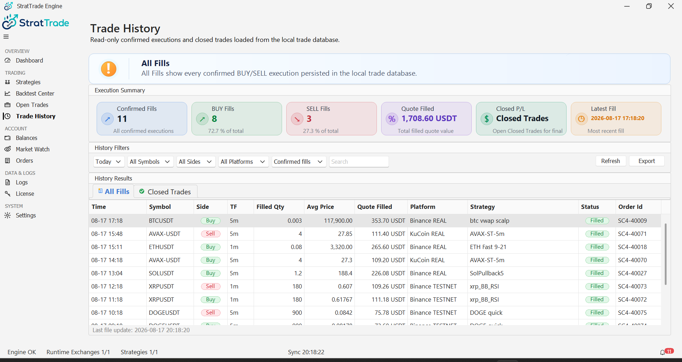Click the Sell badge in XRPUSDT 12:18 row
Image resolution: width=682 pixels, height=362 pixels.
[x=211, y=286]
